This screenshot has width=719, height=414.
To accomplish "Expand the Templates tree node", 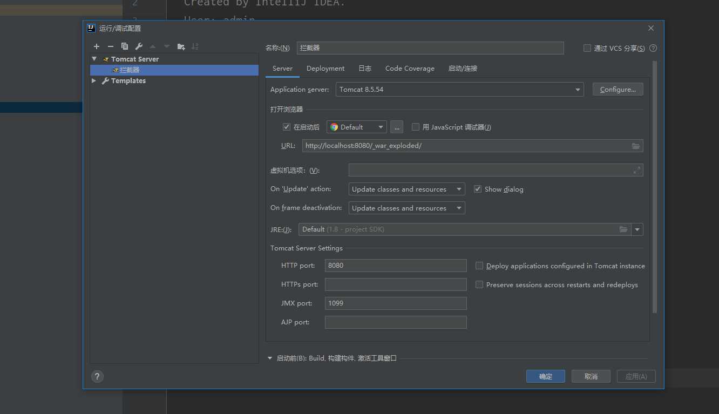I will tap(94, 80).
